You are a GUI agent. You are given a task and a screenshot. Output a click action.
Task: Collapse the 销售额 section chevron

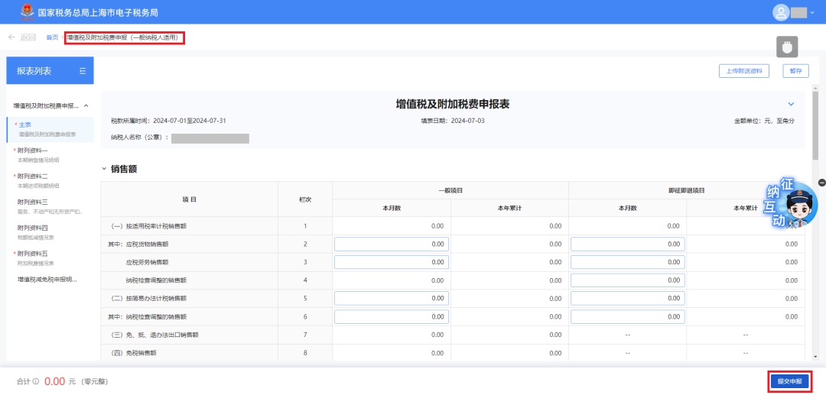tap(104, 170)
